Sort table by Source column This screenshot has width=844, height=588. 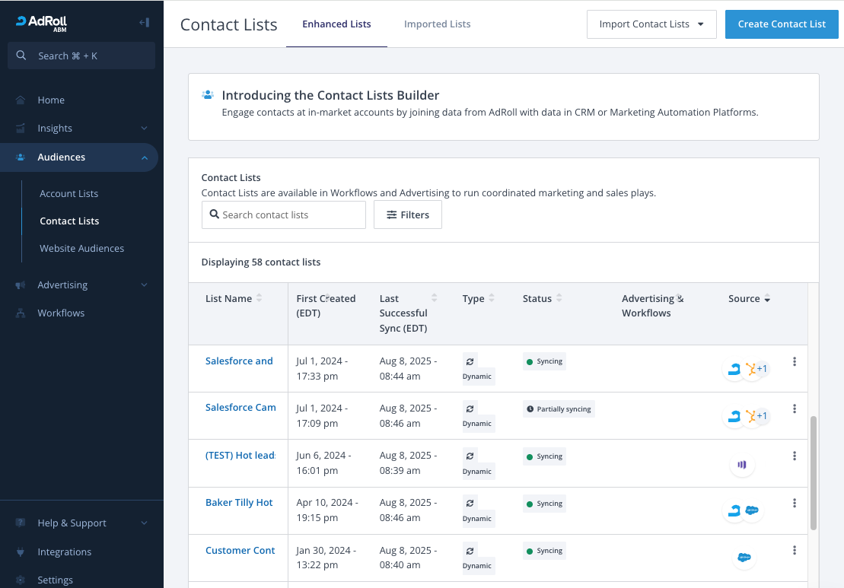click(767, 299)
